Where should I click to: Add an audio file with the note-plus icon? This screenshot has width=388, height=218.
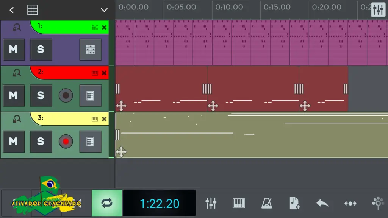[x=294, y=203]
